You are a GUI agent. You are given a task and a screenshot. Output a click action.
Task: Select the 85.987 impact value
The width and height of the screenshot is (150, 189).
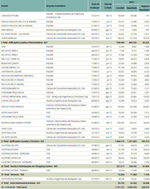click(146, 107)
